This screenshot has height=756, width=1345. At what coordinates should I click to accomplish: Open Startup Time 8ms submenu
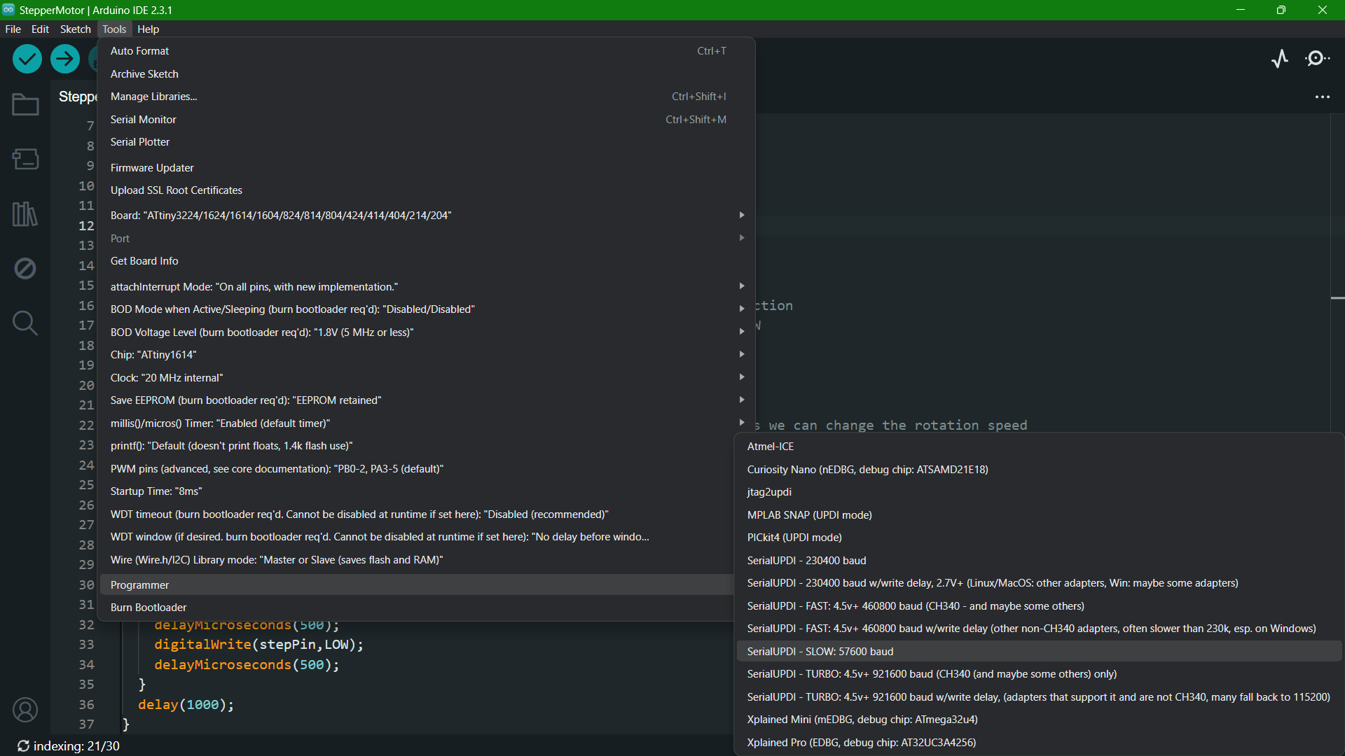pyautogui.click(x=417, y=491)
